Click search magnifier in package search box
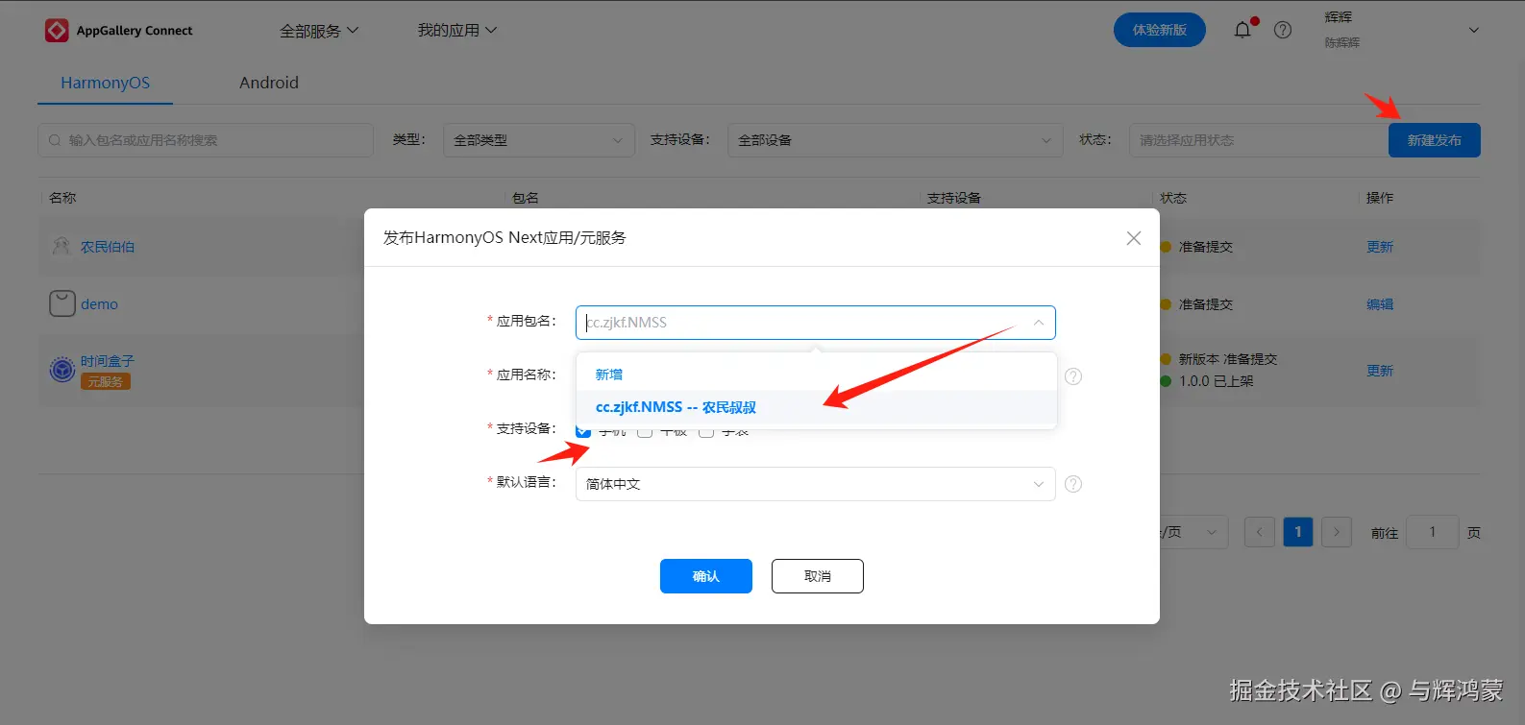Viewport: 1525px width, 725px height. tap(55, 140)
